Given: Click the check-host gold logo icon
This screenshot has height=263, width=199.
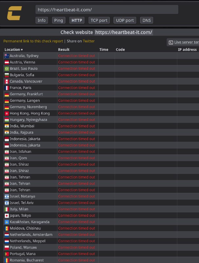Looking at the screenshot, I should (14, 13).
